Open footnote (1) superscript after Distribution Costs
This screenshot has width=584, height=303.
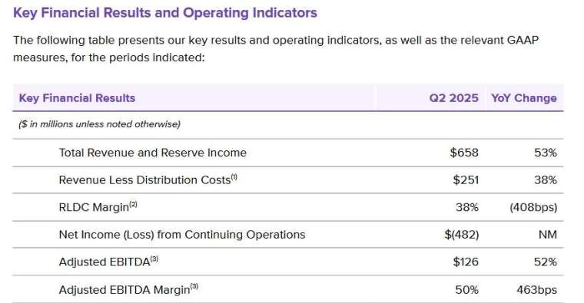coord(234,177)
